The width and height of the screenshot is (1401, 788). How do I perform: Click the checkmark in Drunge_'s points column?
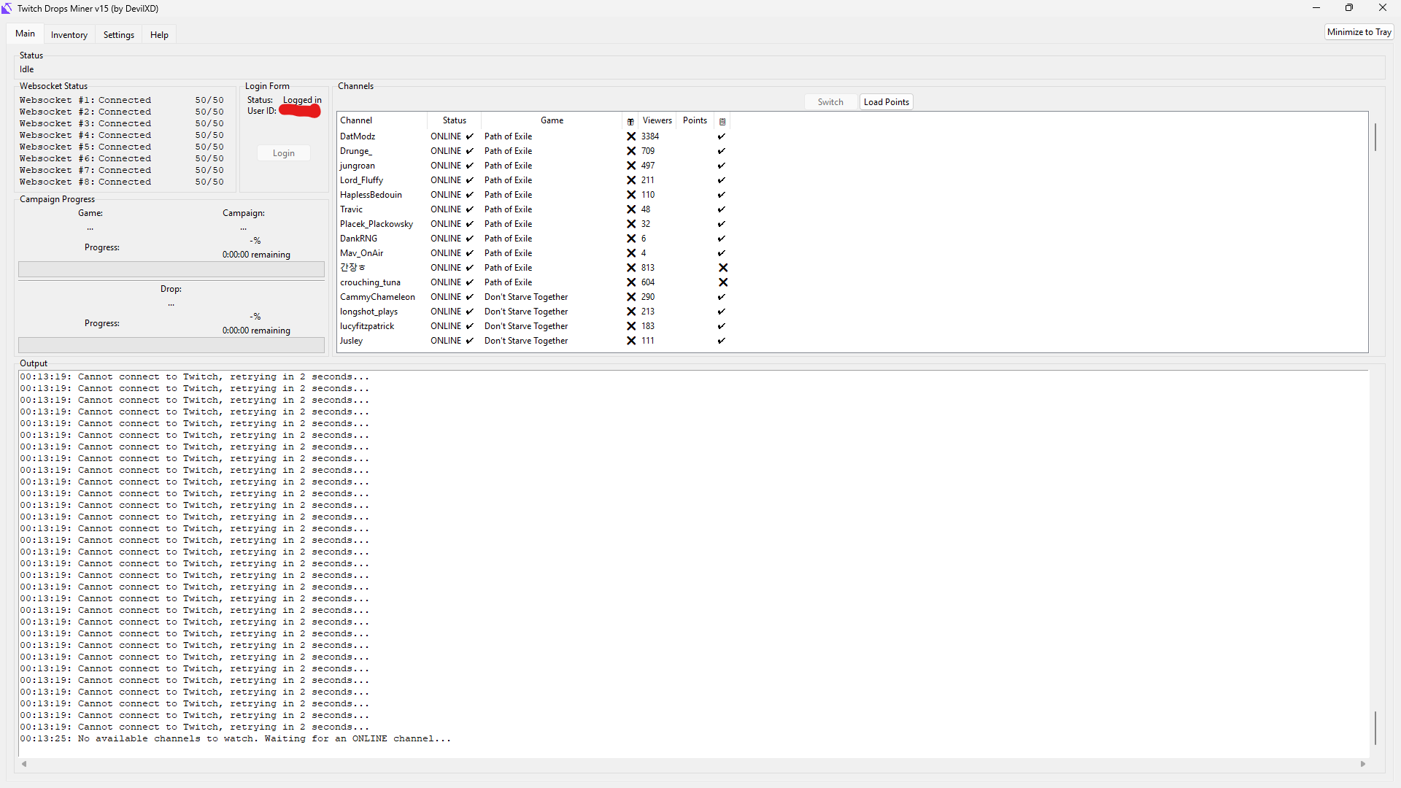tap(722, 151)
